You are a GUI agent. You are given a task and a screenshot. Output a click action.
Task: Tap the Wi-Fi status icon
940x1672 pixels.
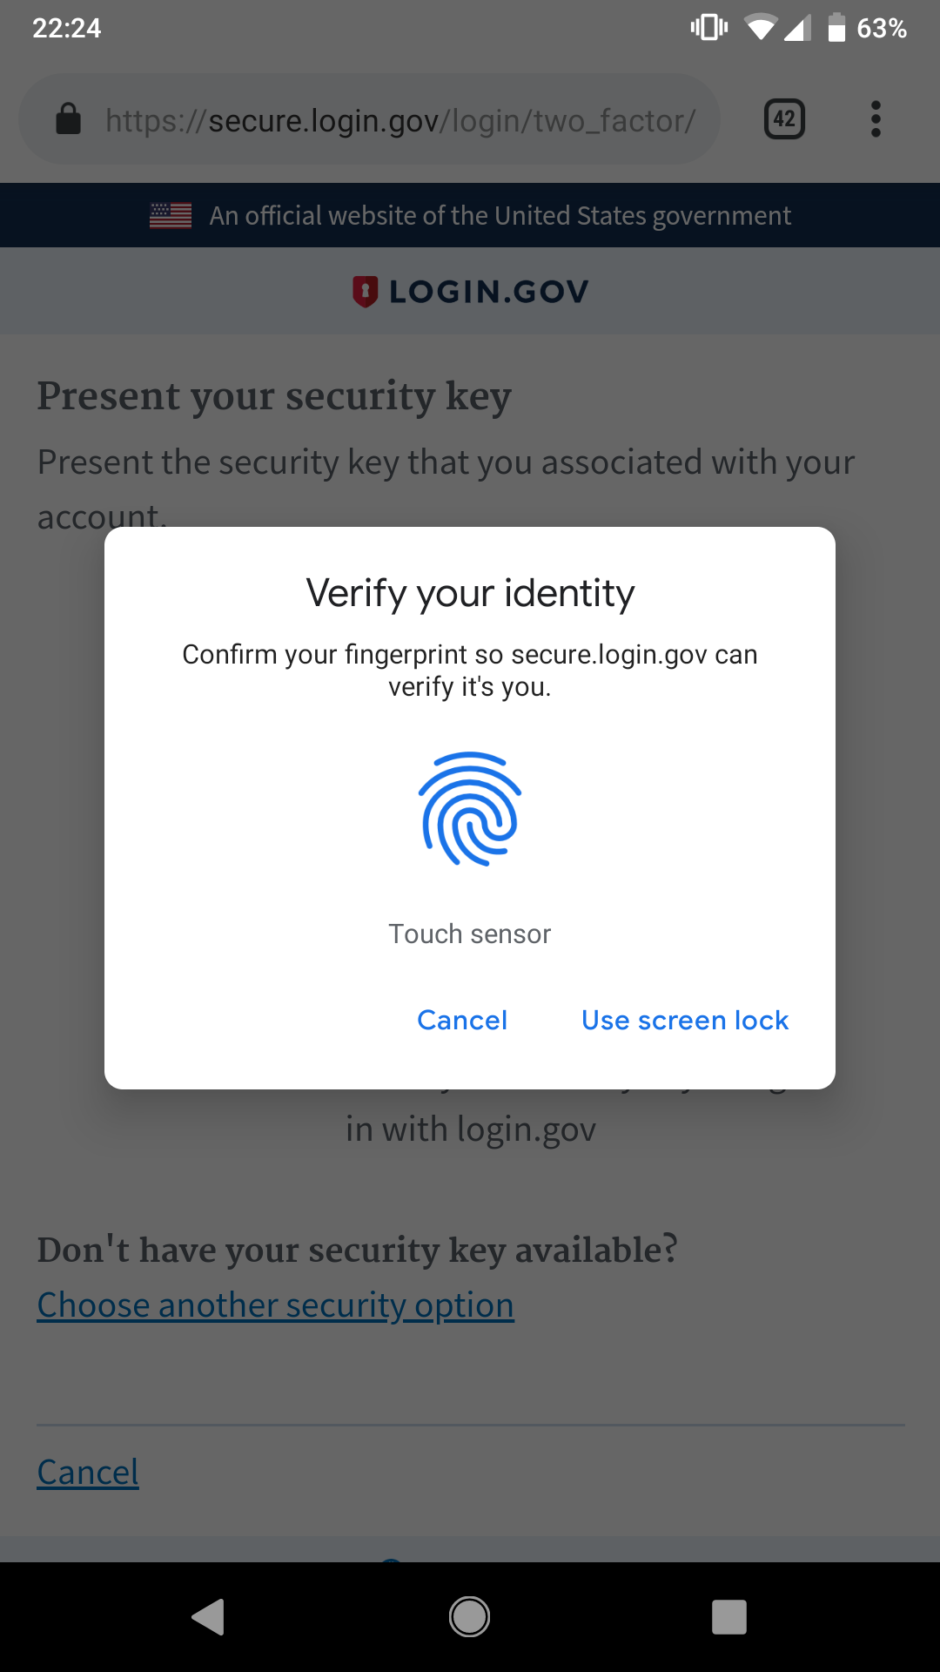point(762,29)
